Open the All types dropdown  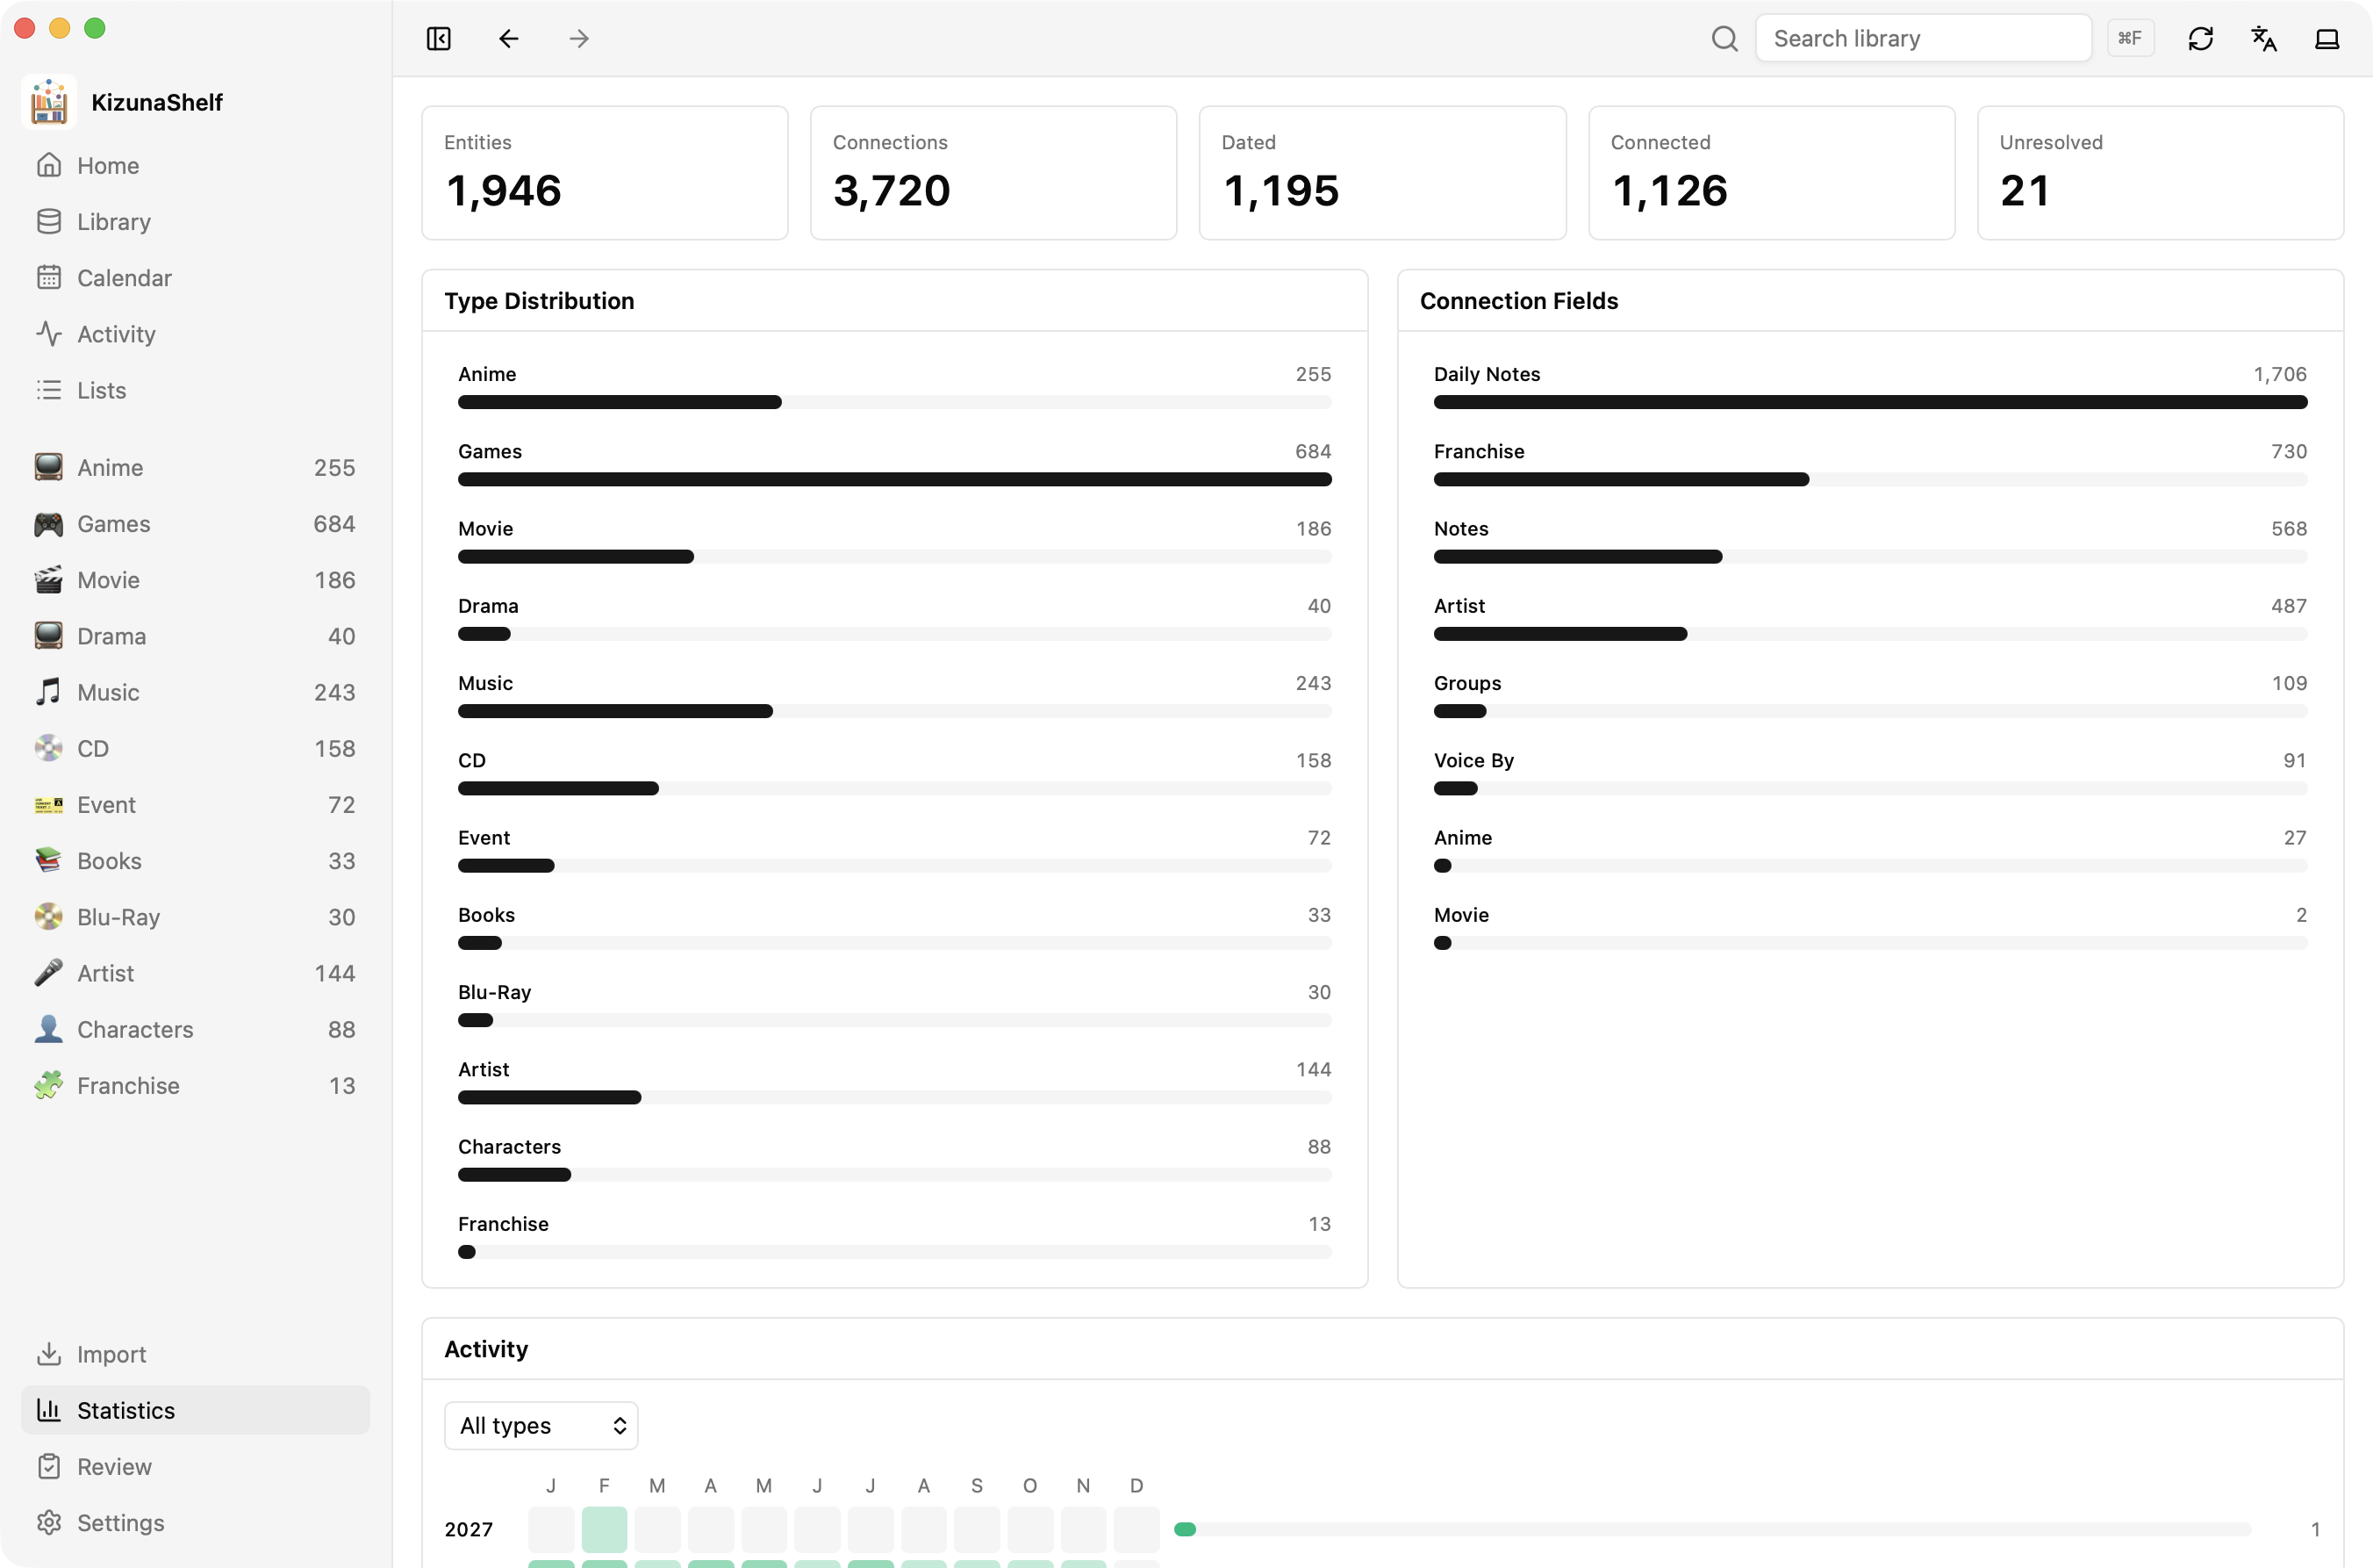click(x=541, y=1425)
